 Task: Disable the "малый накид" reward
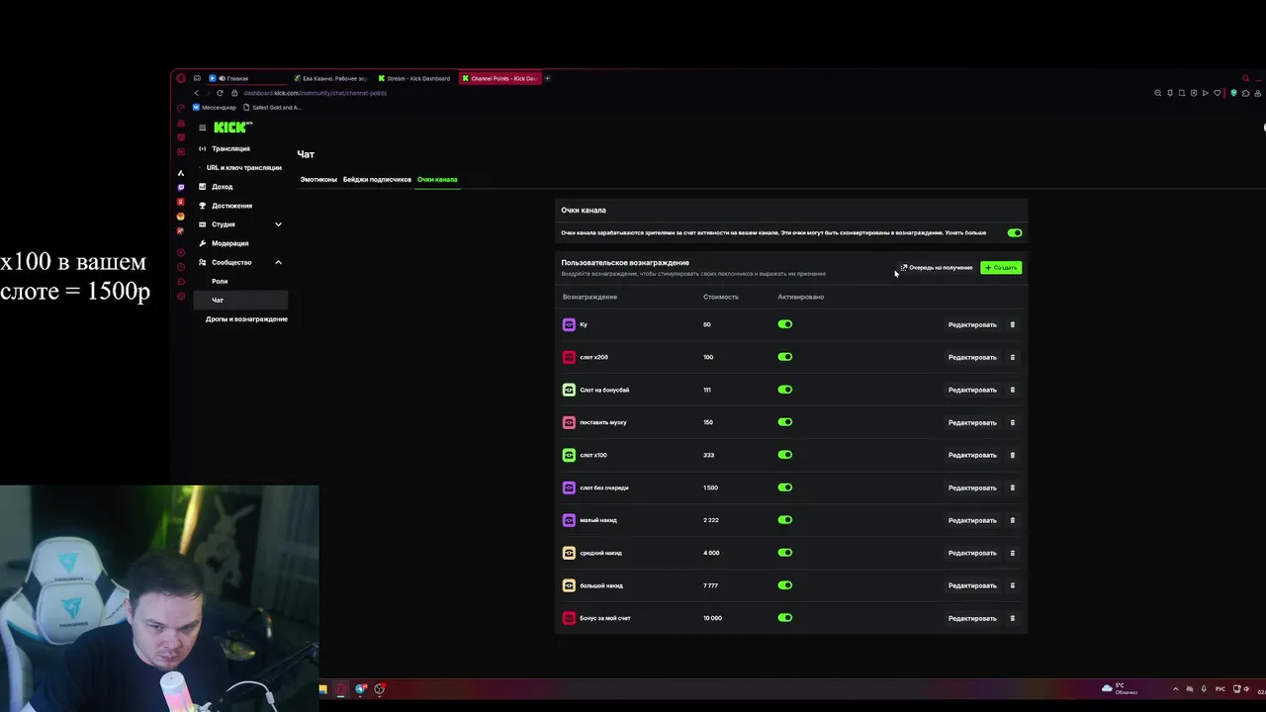coord(785,520)
